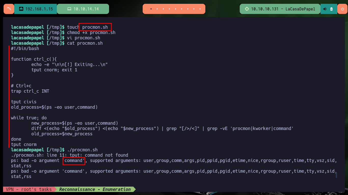Click the "old_process=$new_process" line
The height and width of the screenshot is (195, 348).
(62, 134)
